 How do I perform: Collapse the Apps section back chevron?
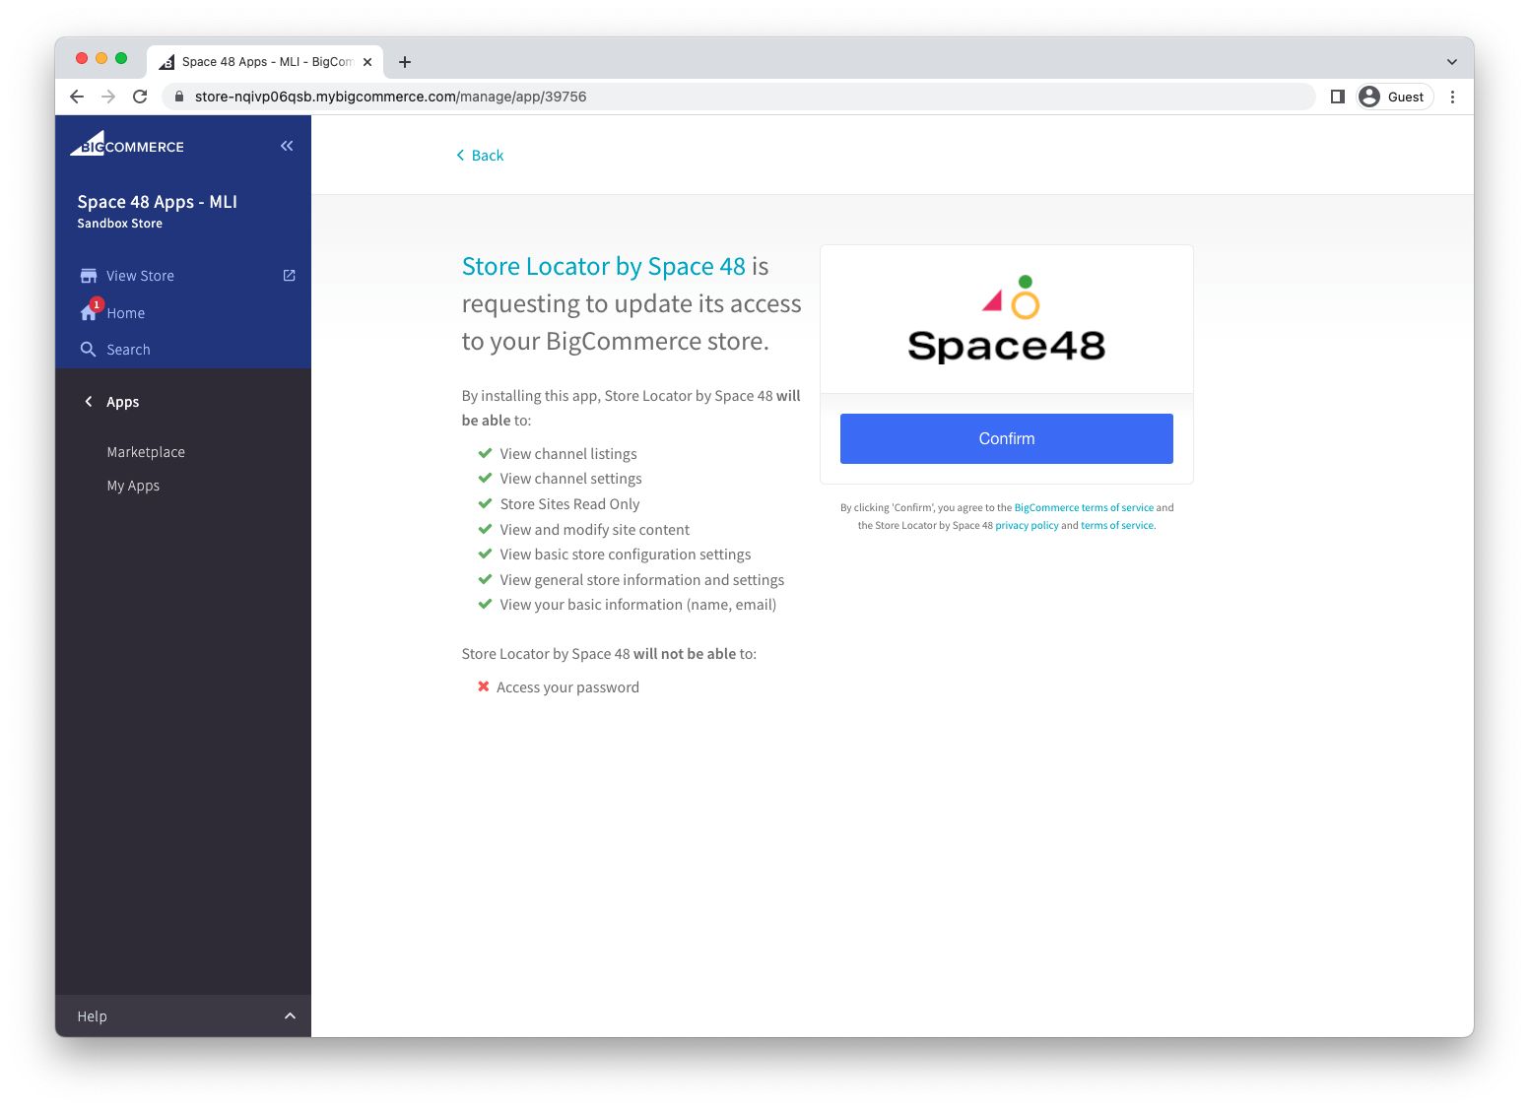pyautogui.click(x=89, y=402)
